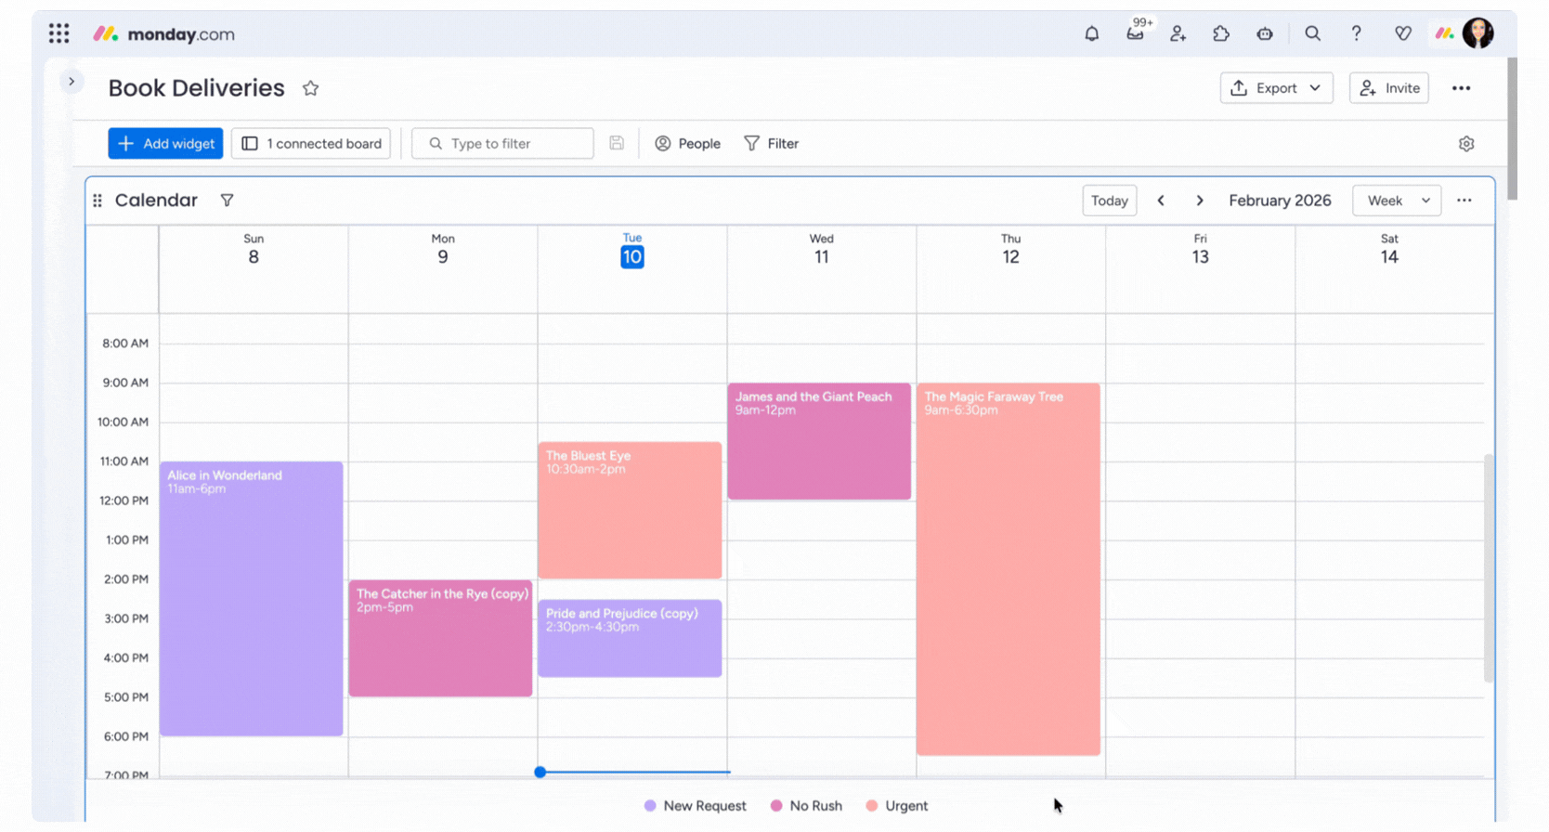The height and width of the screenshot is (832, 1549).
Task: Open the inbox with 99+ badge
Action: point(1135,34)
